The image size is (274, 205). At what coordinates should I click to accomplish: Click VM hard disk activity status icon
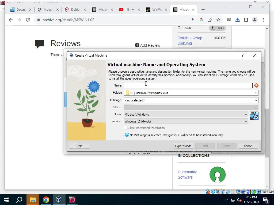pyautogui.click(x=208, y=192)
